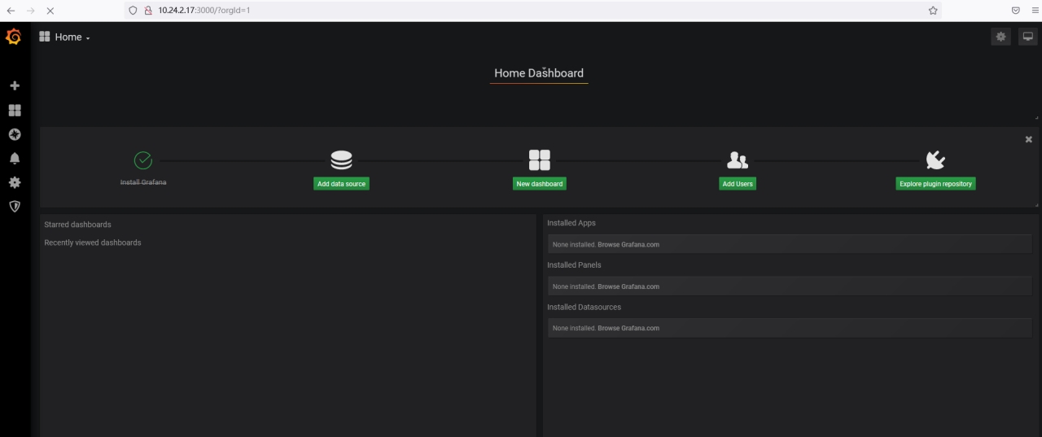Click the Add Users button
This screenshot has height=437, width=1042.
(738, 184)
